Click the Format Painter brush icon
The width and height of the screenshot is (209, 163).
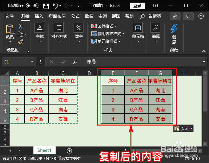20,42
